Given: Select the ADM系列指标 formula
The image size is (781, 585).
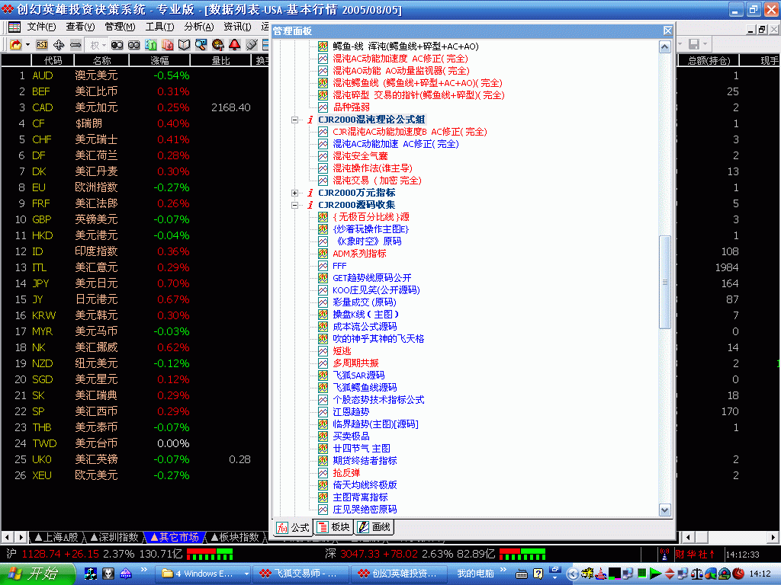Looking at the screenshot, I should click(359, 254).
